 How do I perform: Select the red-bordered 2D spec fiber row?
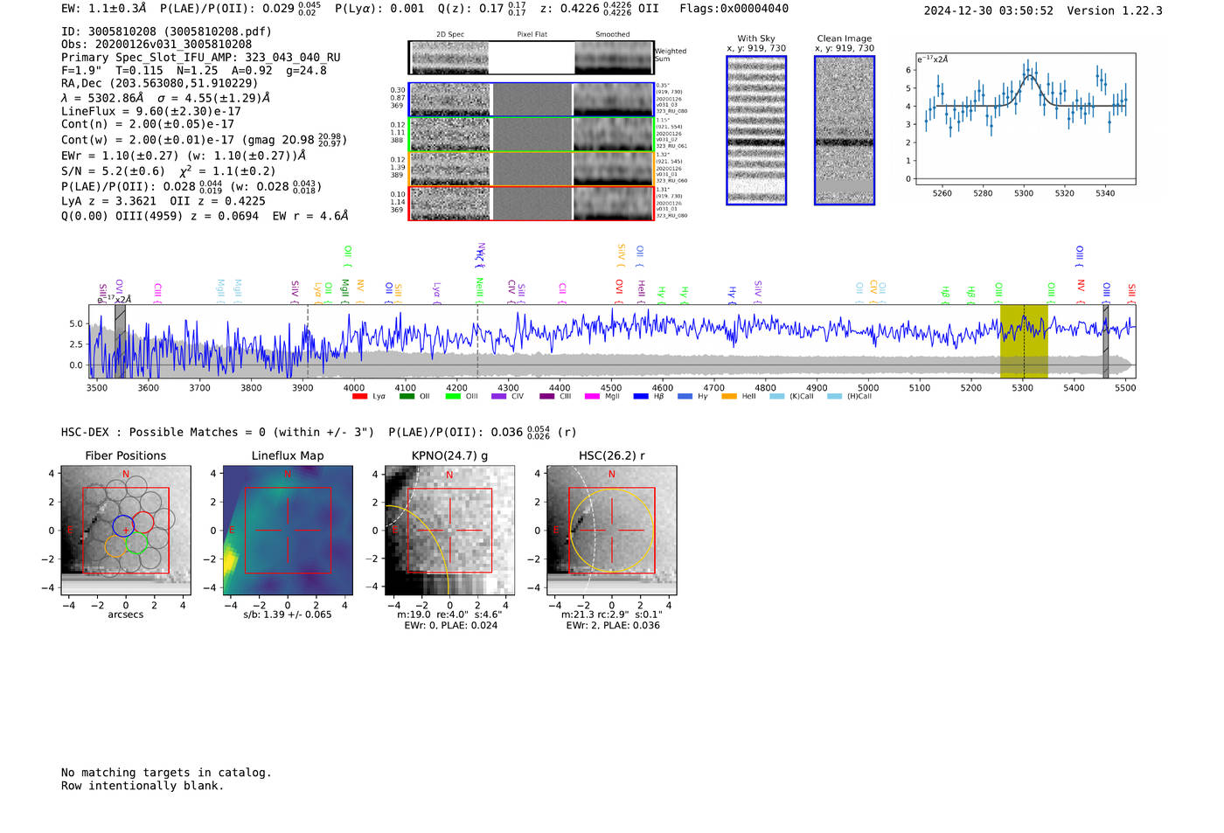(x=532, y=204)
